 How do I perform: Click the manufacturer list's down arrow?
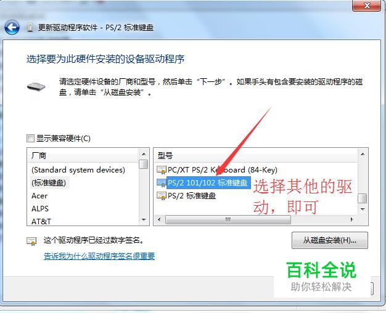(144, 219)
